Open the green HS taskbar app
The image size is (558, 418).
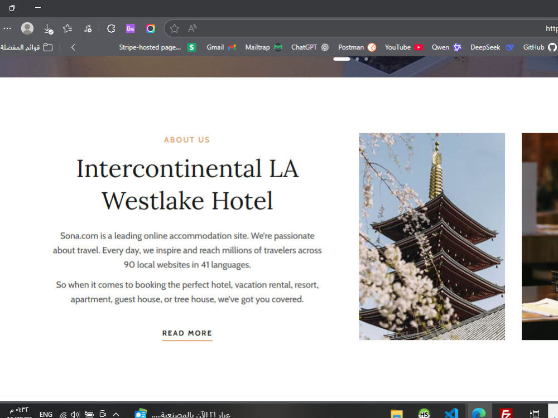click(424, 414)
